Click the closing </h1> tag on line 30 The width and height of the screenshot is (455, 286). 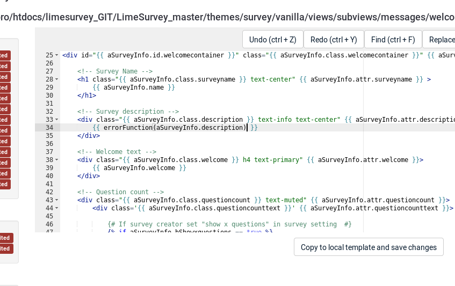pos(86,96)
